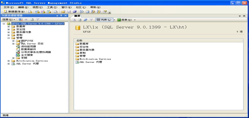
Task: Collapse the LX\lx server node
Action: coord(4,24)
